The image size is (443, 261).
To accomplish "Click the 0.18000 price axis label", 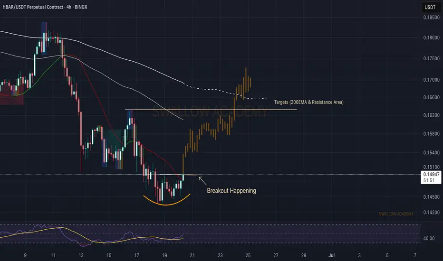I will coord(431,38).
